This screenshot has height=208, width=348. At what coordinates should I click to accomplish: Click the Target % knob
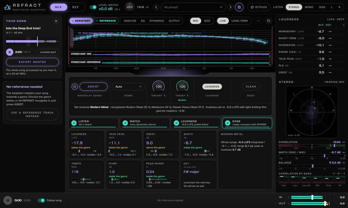point(182,86)
